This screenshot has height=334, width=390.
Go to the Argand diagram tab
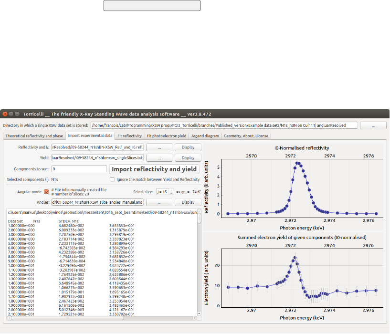[x=205, y=136]
